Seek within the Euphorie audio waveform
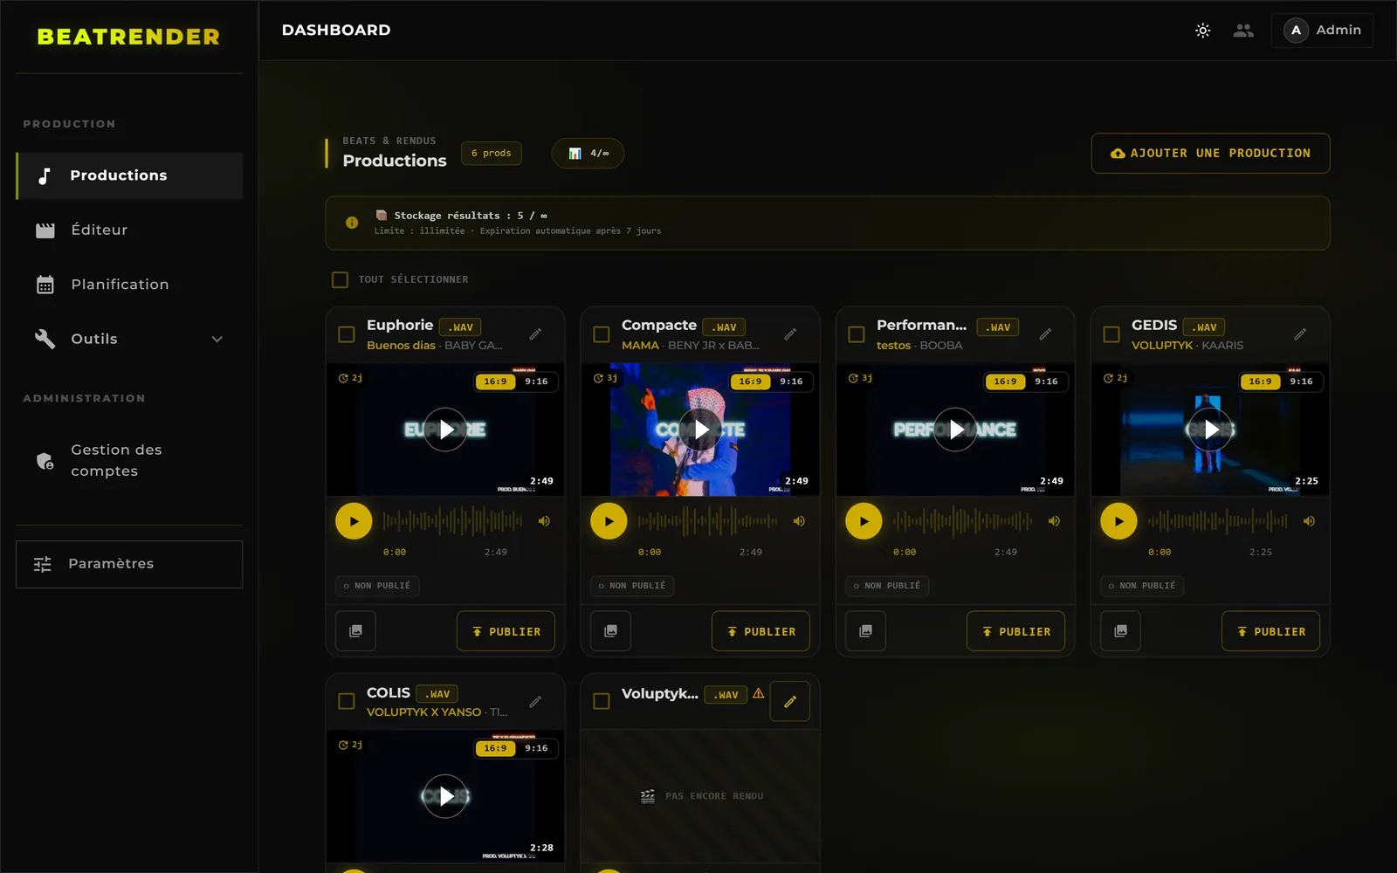This screenshot has height=873, width=1397. [453, 521]
